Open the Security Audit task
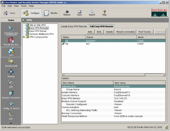This screenshot has height=131, width=170. pyautogui.click(x=11, y=63)
